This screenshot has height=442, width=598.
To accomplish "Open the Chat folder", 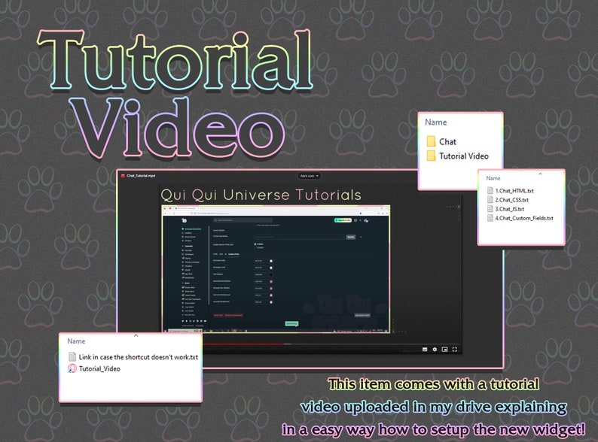I will [x=441, y=141].
